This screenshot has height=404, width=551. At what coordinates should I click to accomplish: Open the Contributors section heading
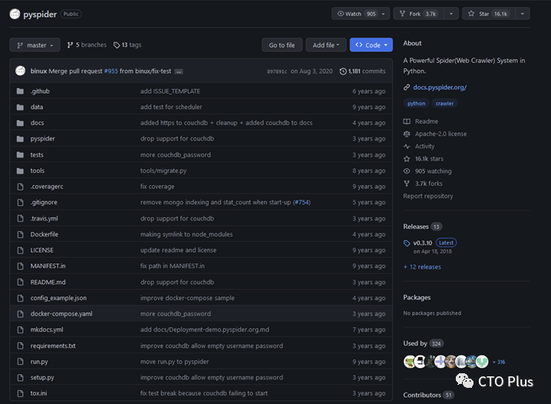[x=421, y=396]
